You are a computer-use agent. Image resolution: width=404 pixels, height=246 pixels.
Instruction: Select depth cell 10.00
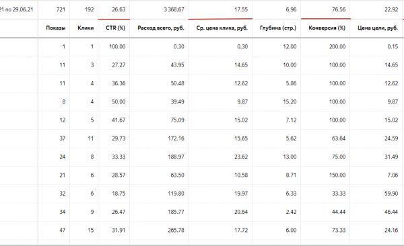(290, 65)
